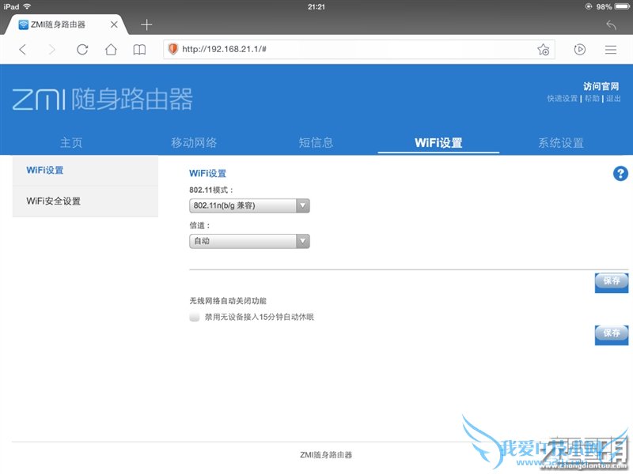Viewport: 633px width, 474px height.
Task: Go to browser home page icon
Action: [x=111, y=49]
